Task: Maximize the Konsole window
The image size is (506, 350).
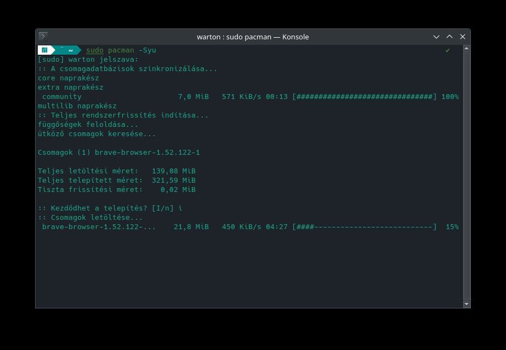Action: (450, 37)
